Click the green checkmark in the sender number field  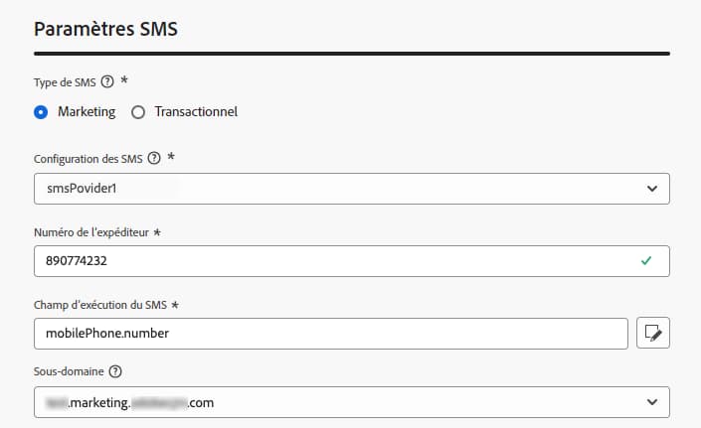(646, 260)
